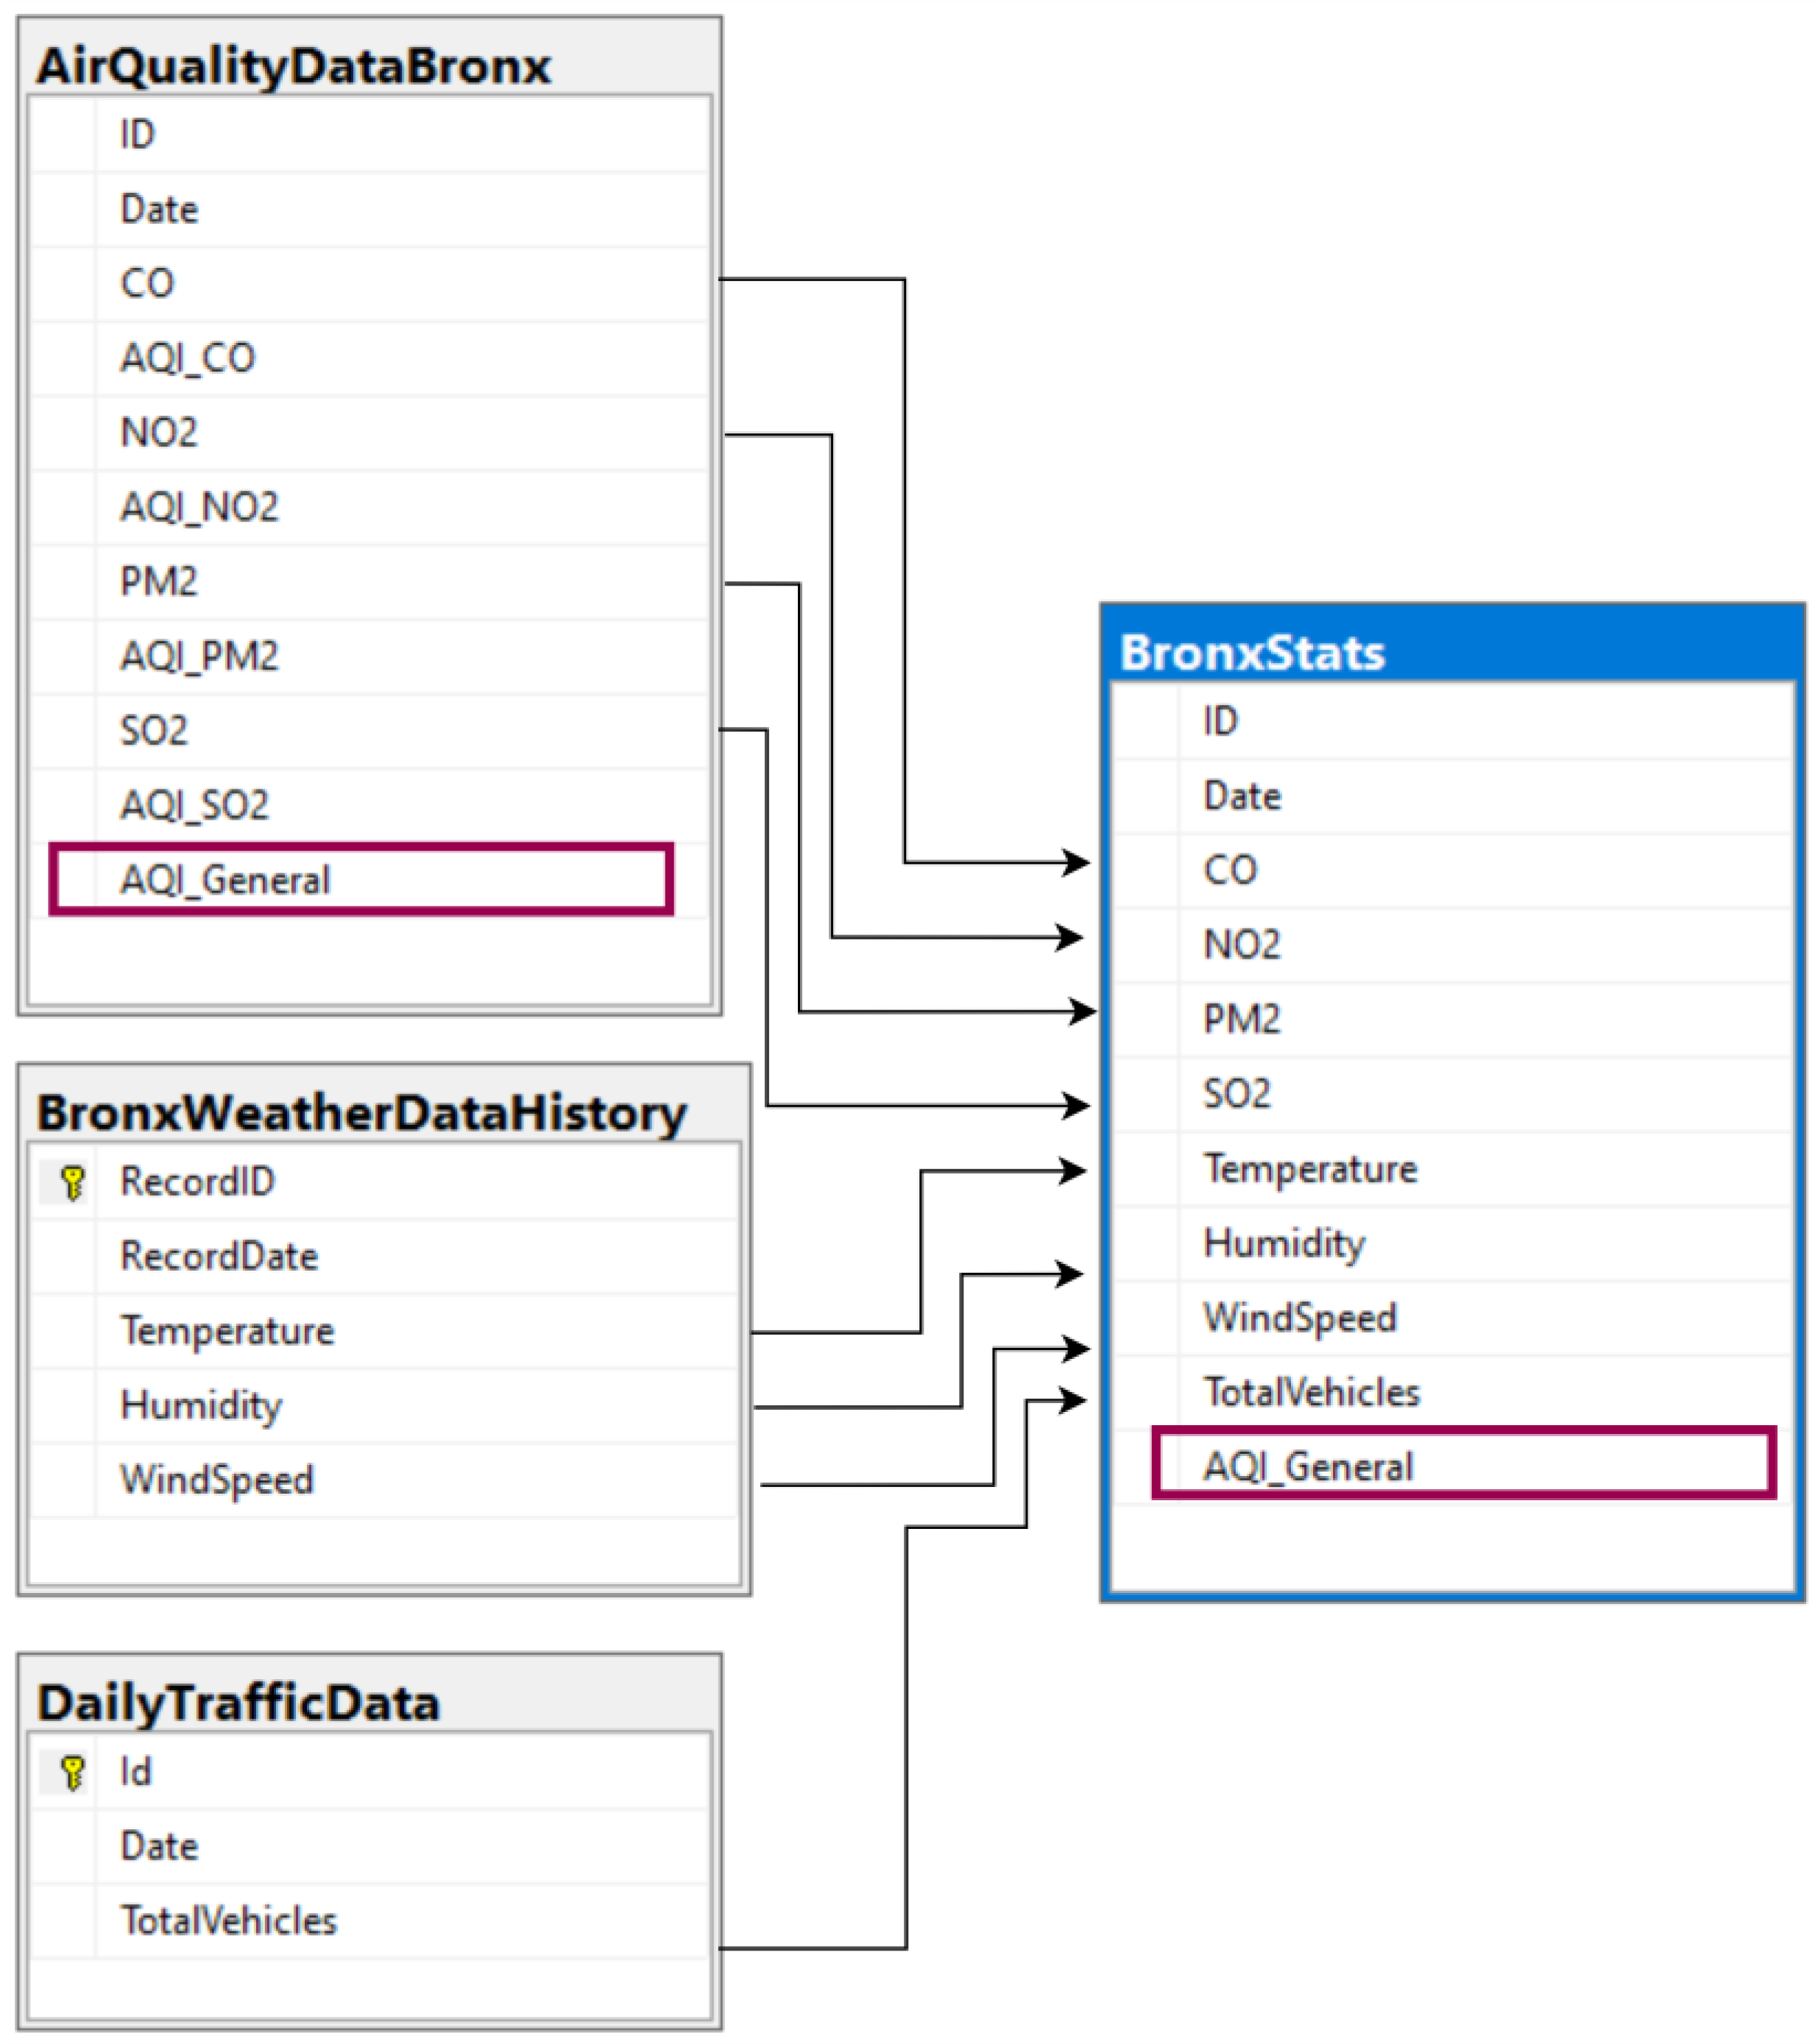Select the AQI_NO2 column

(199, 507)
